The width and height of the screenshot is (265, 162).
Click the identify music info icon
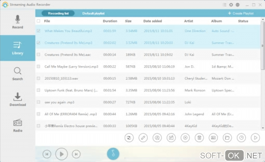(157, 138)
